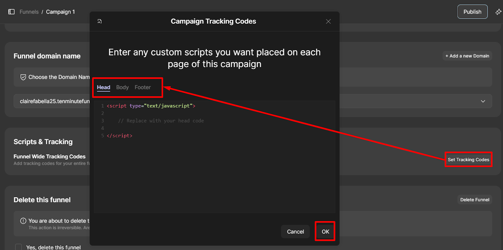
Task: Click the 'Scripts & Tracking' heading
Action: pos(43,142)
